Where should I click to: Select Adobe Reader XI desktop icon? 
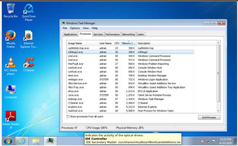point(11,120)
